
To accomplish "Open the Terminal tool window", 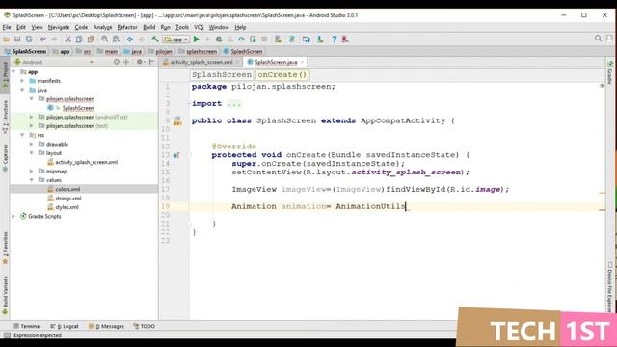I will [x=27, y=326].
